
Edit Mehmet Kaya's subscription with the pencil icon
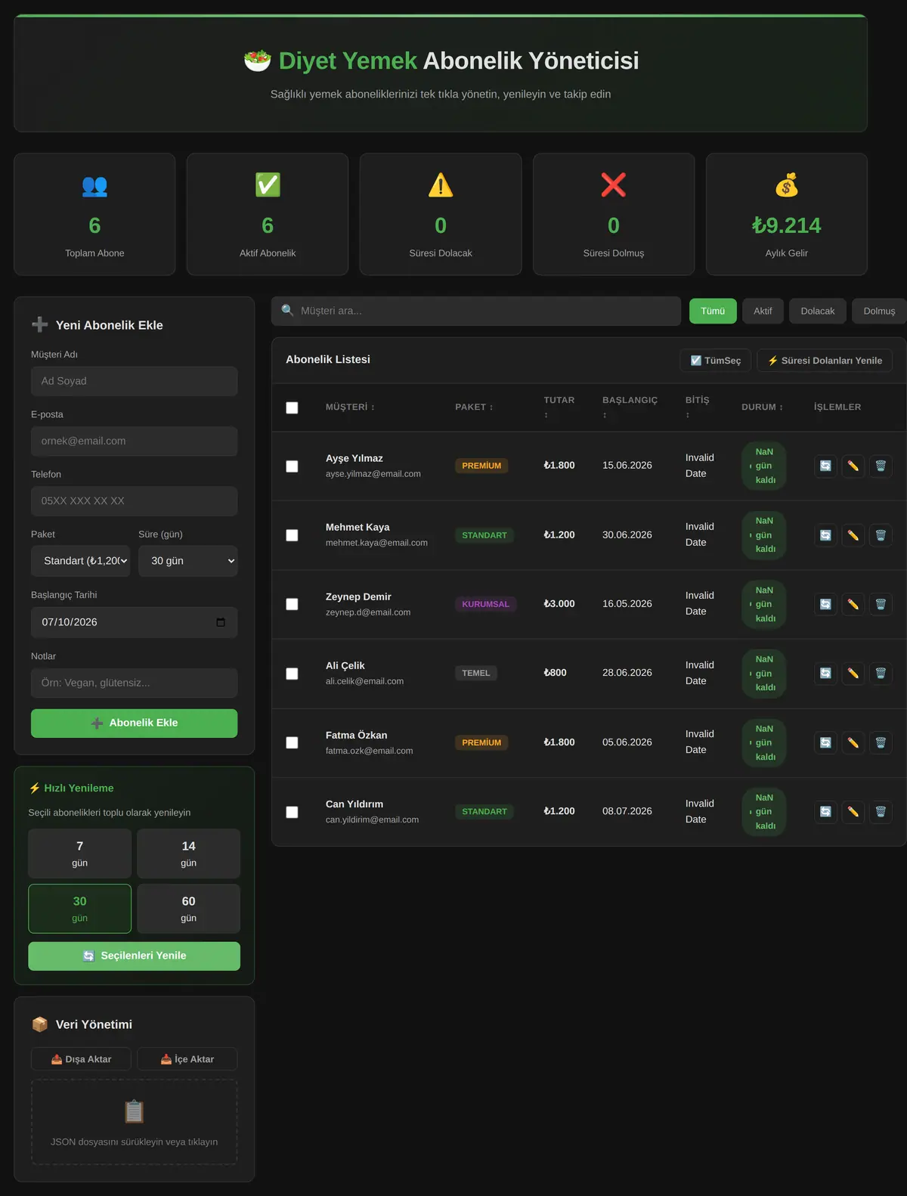(x=853, y=535)
